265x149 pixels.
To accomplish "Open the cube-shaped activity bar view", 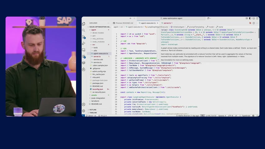I will pyautogui.click(x=84, y=63).
